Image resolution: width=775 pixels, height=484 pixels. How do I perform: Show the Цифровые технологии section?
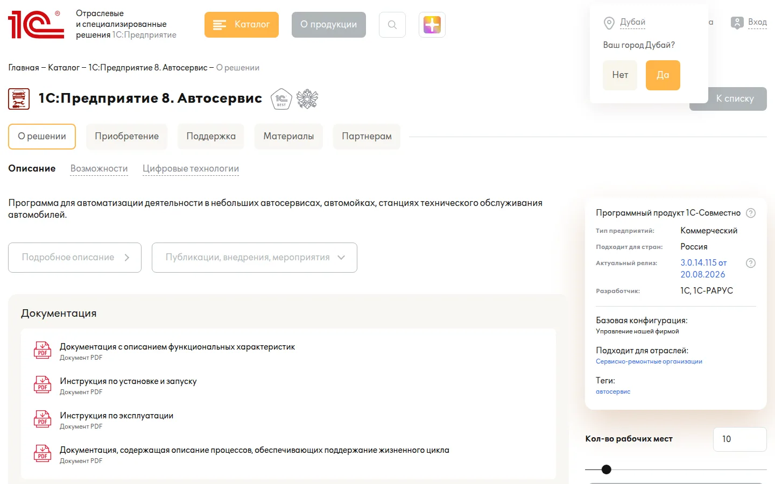tap(191, 169)
